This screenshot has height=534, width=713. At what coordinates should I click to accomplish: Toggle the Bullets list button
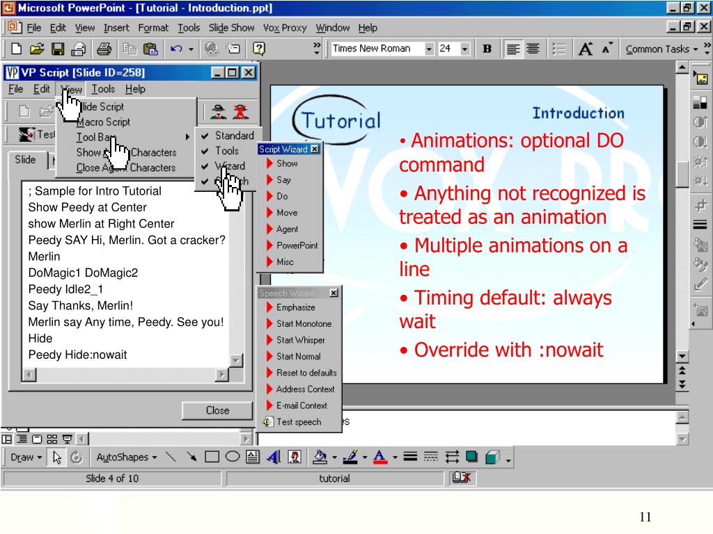[558, 49]
